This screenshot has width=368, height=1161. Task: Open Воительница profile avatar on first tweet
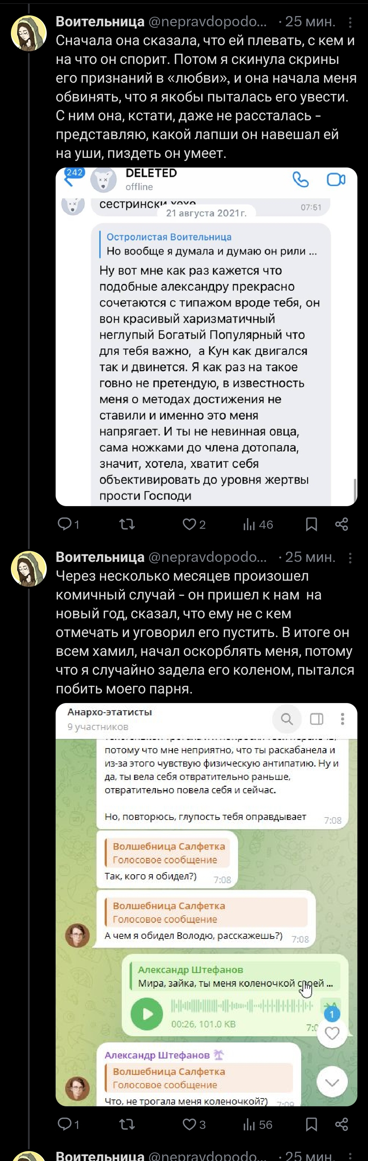(x=29, y=33)
